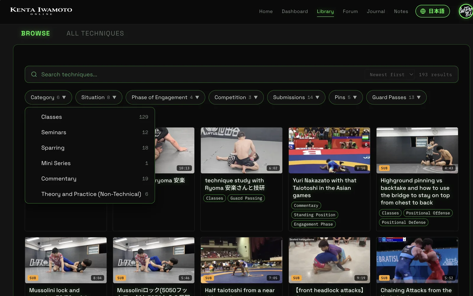
Task: Expand the Pins filter
Action: point(346,97)
